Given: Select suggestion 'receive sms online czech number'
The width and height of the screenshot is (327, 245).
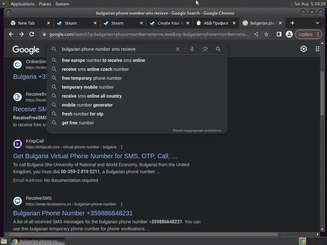Looking at the screenshot, I should coord(137,69).
